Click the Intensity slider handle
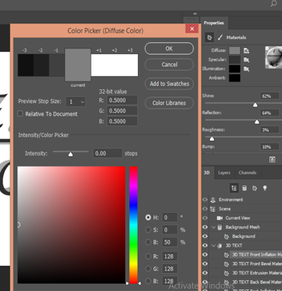 [x=70, y=154]
